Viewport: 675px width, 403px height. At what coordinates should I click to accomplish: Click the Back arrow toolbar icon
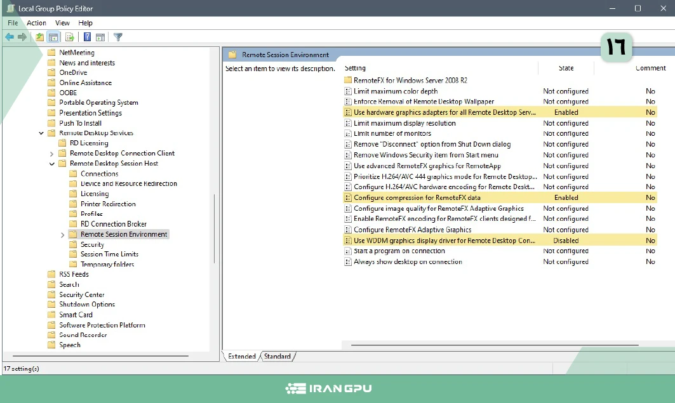[10, 37]
